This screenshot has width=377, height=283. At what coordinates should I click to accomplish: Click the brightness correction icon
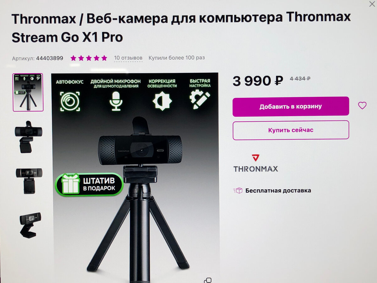(x=162, y=101)
